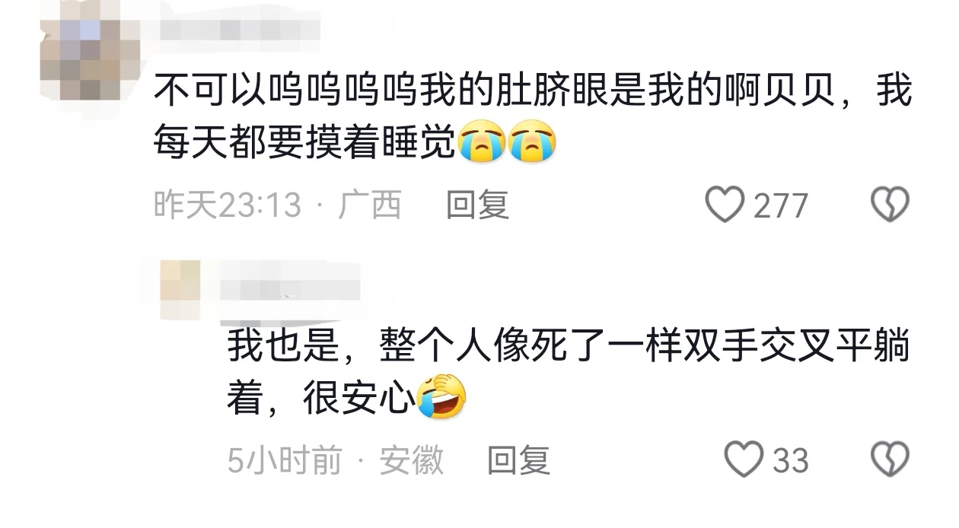Click the 安徽 location label
This screenshot has width=959, height=528.
(412, 460)
